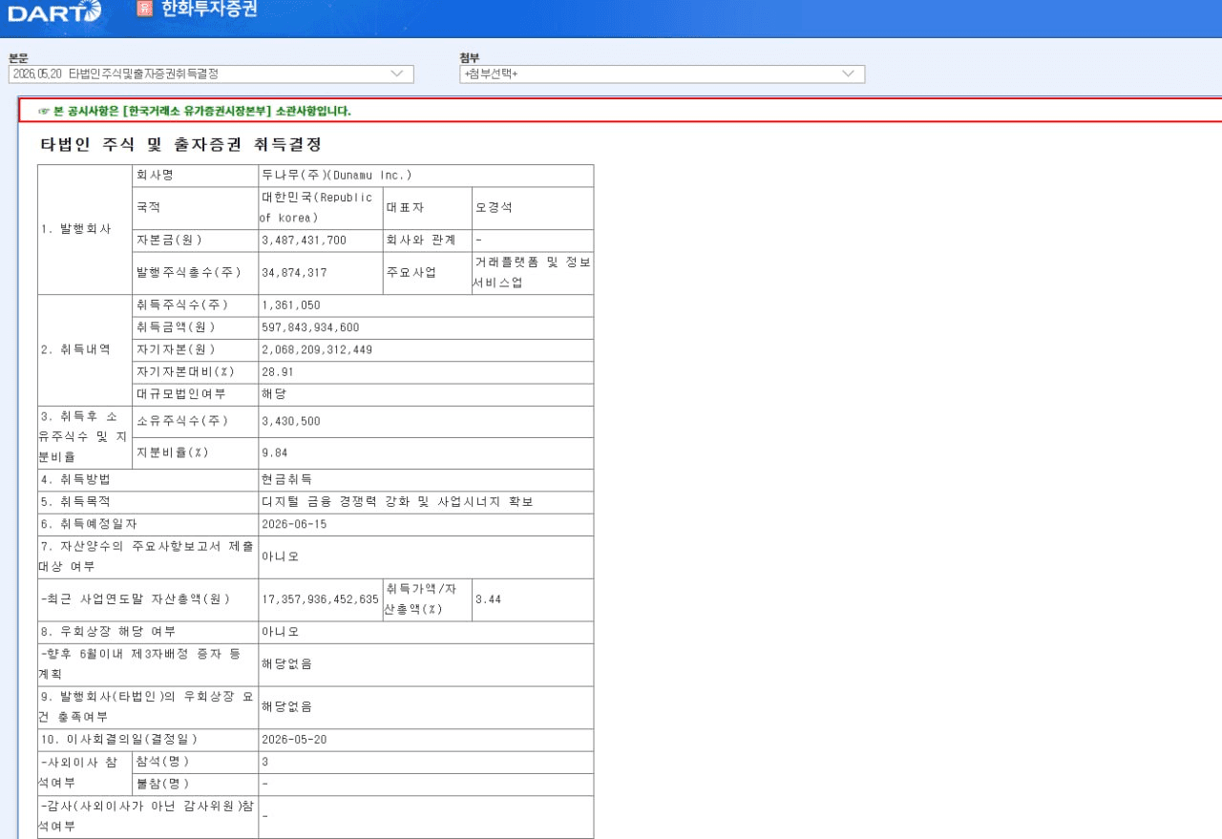Click the 지분비율(%) label cell
The width and height of the screenshot is (1222, 839).
196,452
